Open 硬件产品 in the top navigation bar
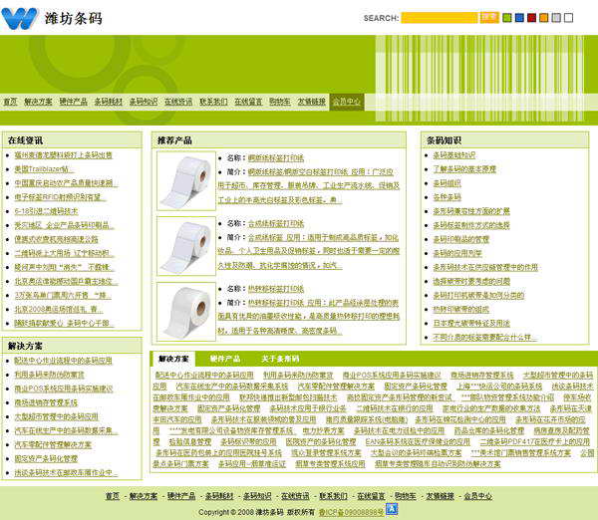Viewport: 598px width, 520px height. 73,102
